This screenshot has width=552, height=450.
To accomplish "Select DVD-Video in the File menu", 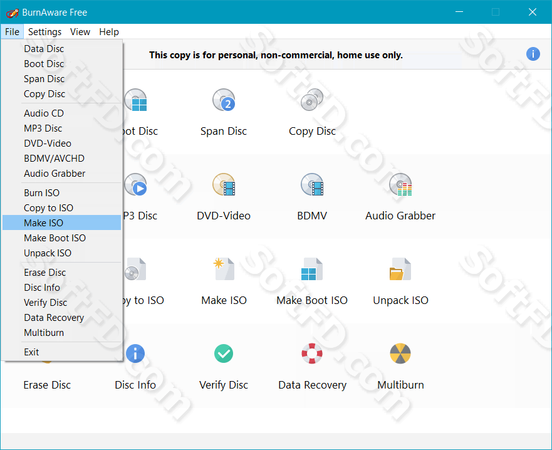I will [x=61, y=144].
